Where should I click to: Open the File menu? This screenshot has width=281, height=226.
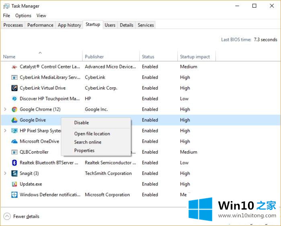click(x=6, y=16)
